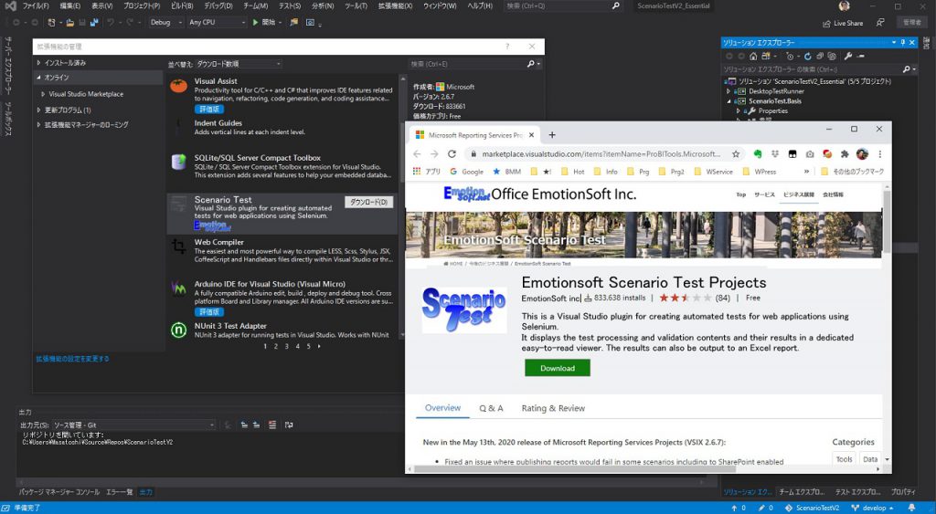Click the Tools category tag
Image resolution: width=936 pixels, height=514 pixels.
click(844, 459)
